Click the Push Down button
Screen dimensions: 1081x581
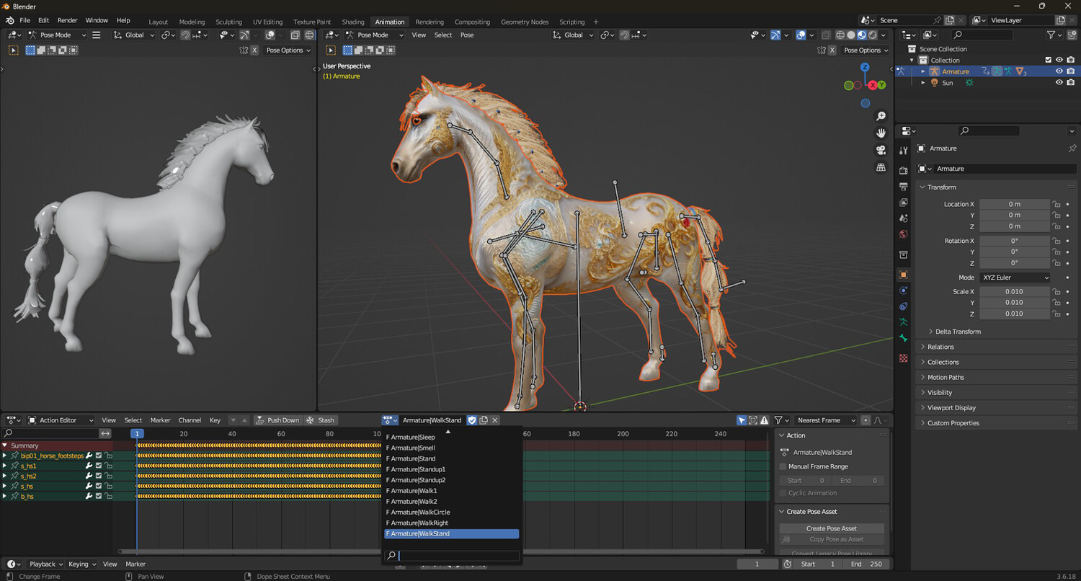tap(277, 420)
